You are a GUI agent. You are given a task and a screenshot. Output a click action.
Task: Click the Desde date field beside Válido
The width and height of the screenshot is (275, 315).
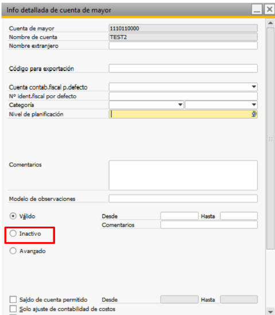coord(179,216)
